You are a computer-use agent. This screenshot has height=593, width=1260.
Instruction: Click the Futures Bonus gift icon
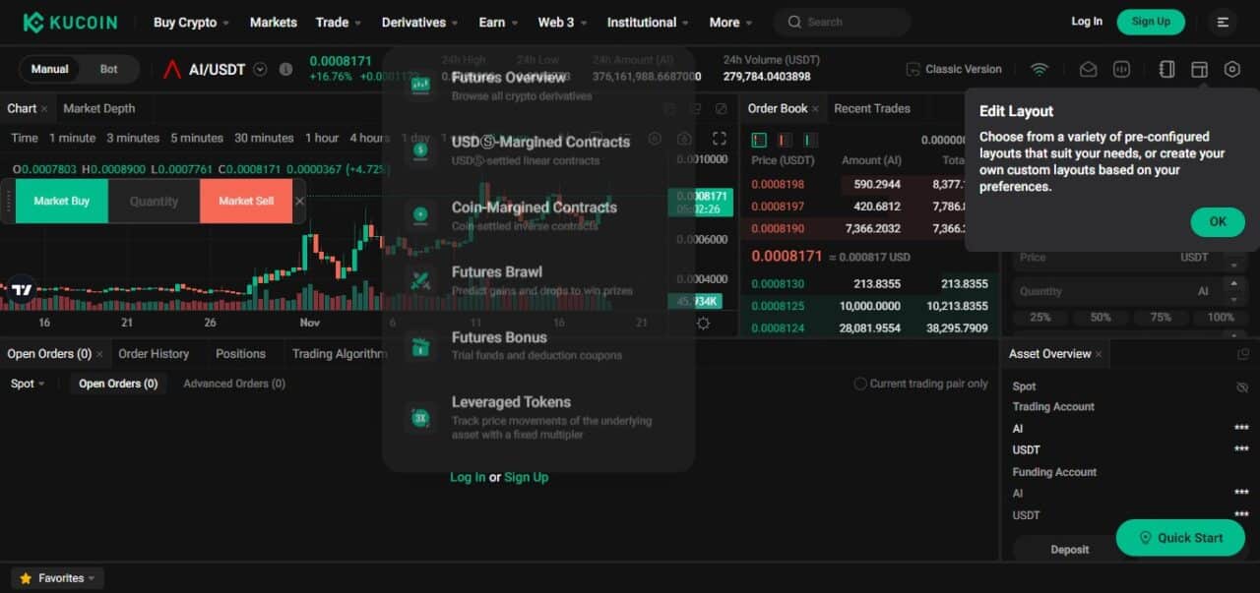click(420, 345)
